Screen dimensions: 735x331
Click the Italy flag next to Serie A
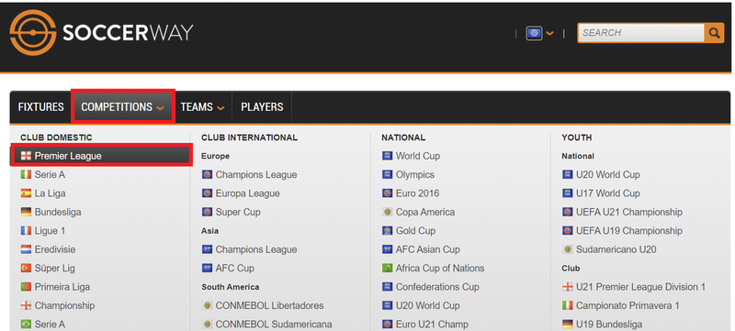click(26, 175)
